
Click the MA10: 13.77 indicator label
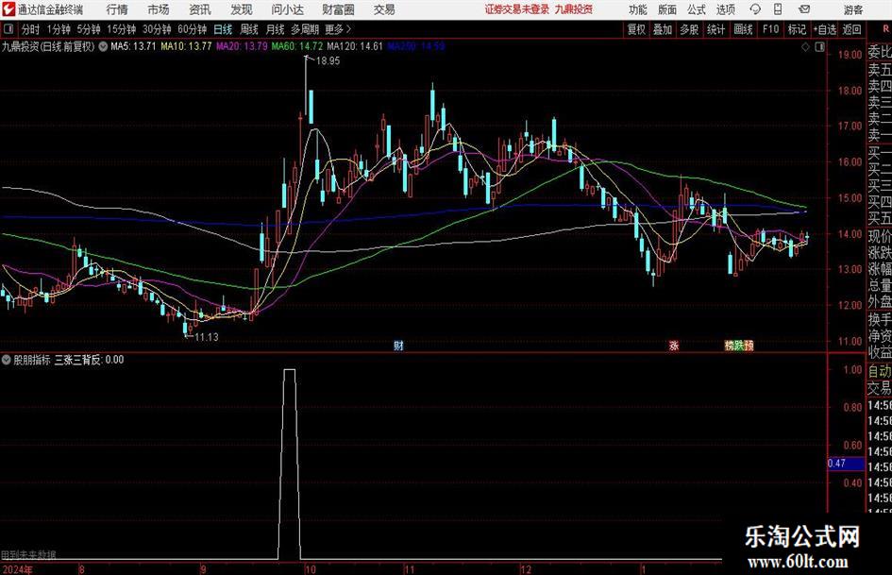(186, 46)
